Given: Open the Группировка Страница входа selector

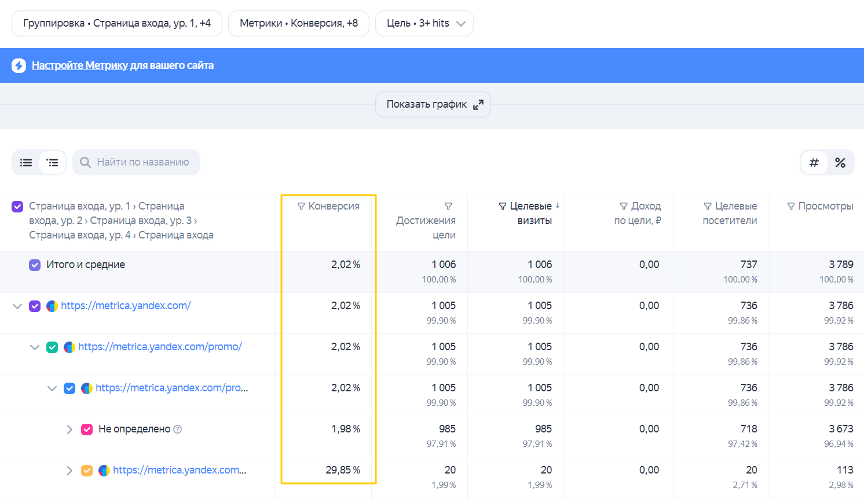Looking at the screenshot, I should coord(117,24).
